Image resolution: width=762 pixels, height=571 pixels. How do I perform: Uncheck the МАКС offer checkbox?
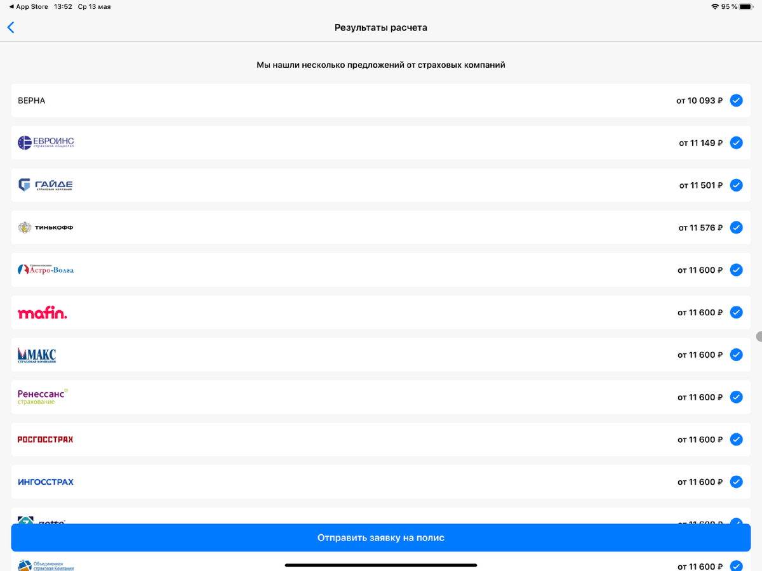(736, 355)
